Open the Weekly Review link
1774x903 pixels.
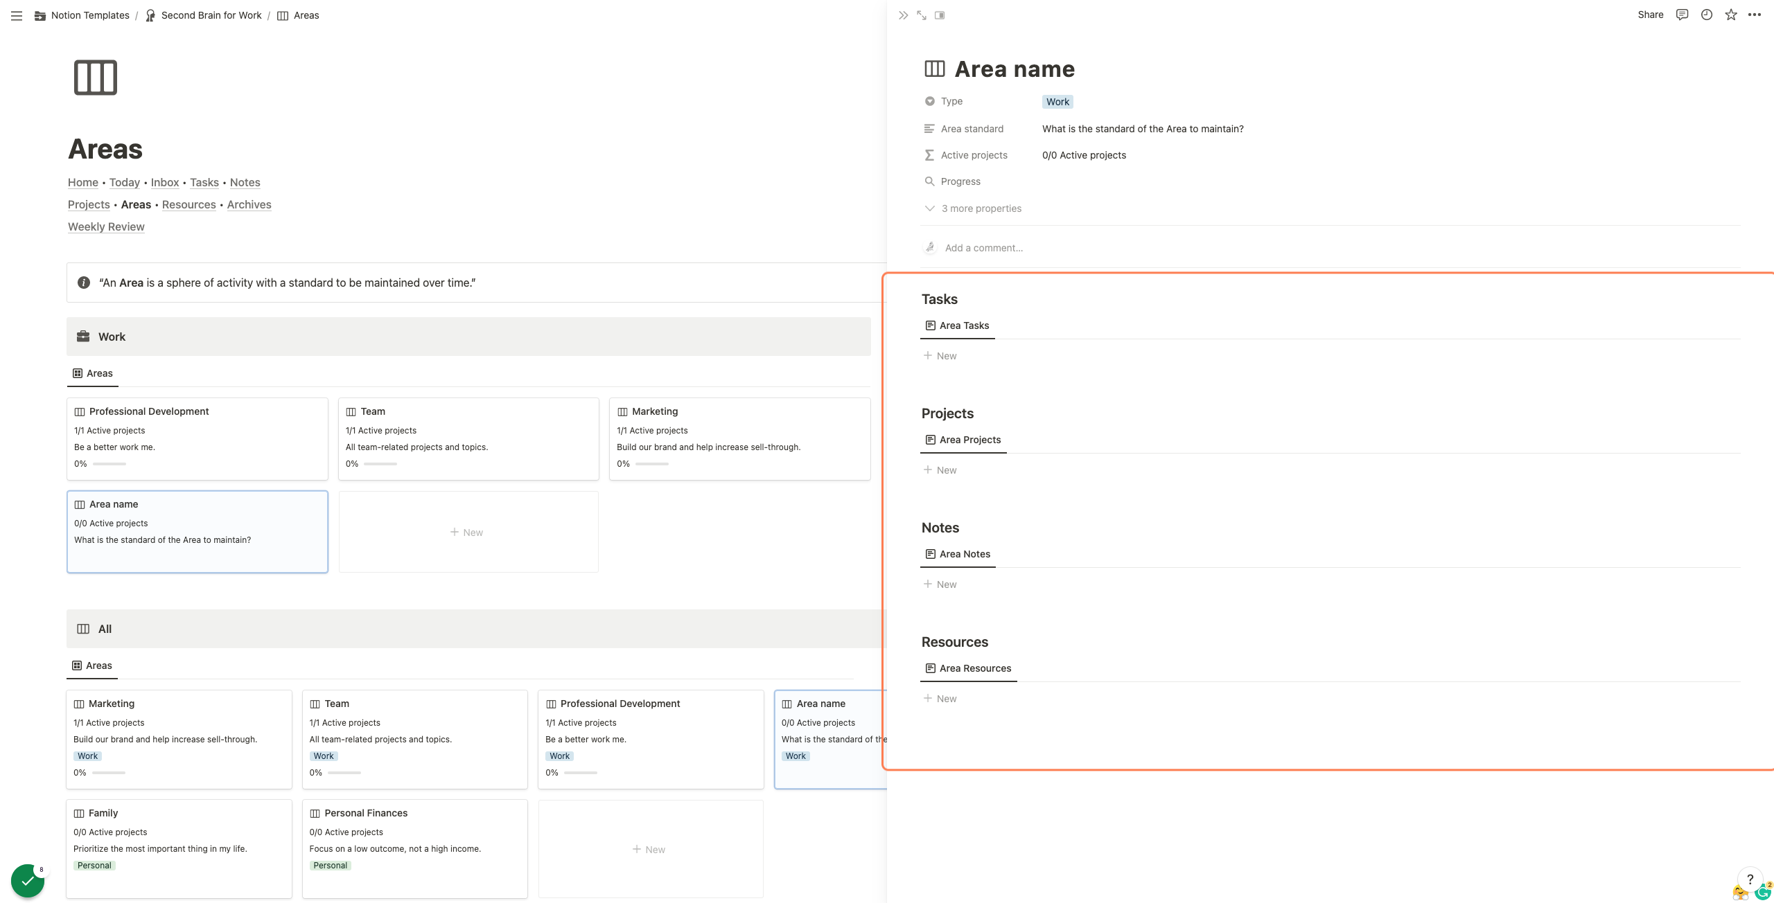pyautogui.click(x=106, y=226)
